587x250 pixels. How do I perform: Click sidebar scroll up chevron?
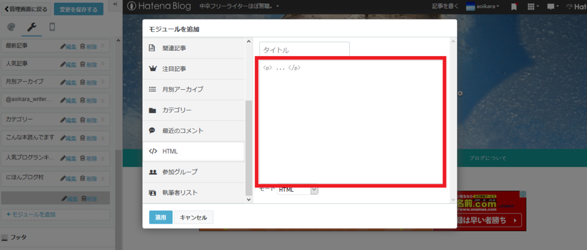click(x=118, y=40)
